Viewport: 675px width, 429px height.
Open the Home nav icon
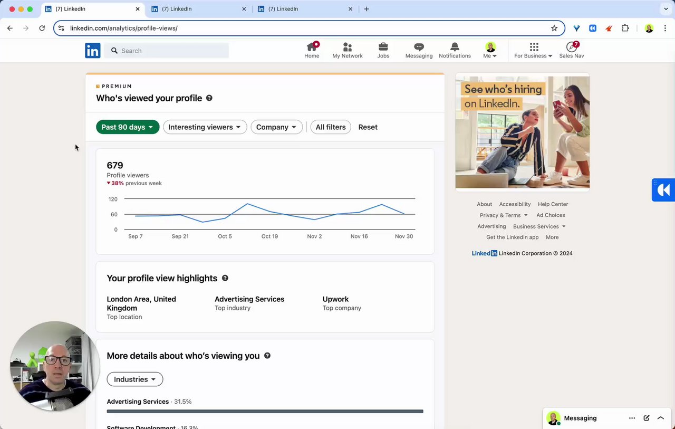coord(312,50)
